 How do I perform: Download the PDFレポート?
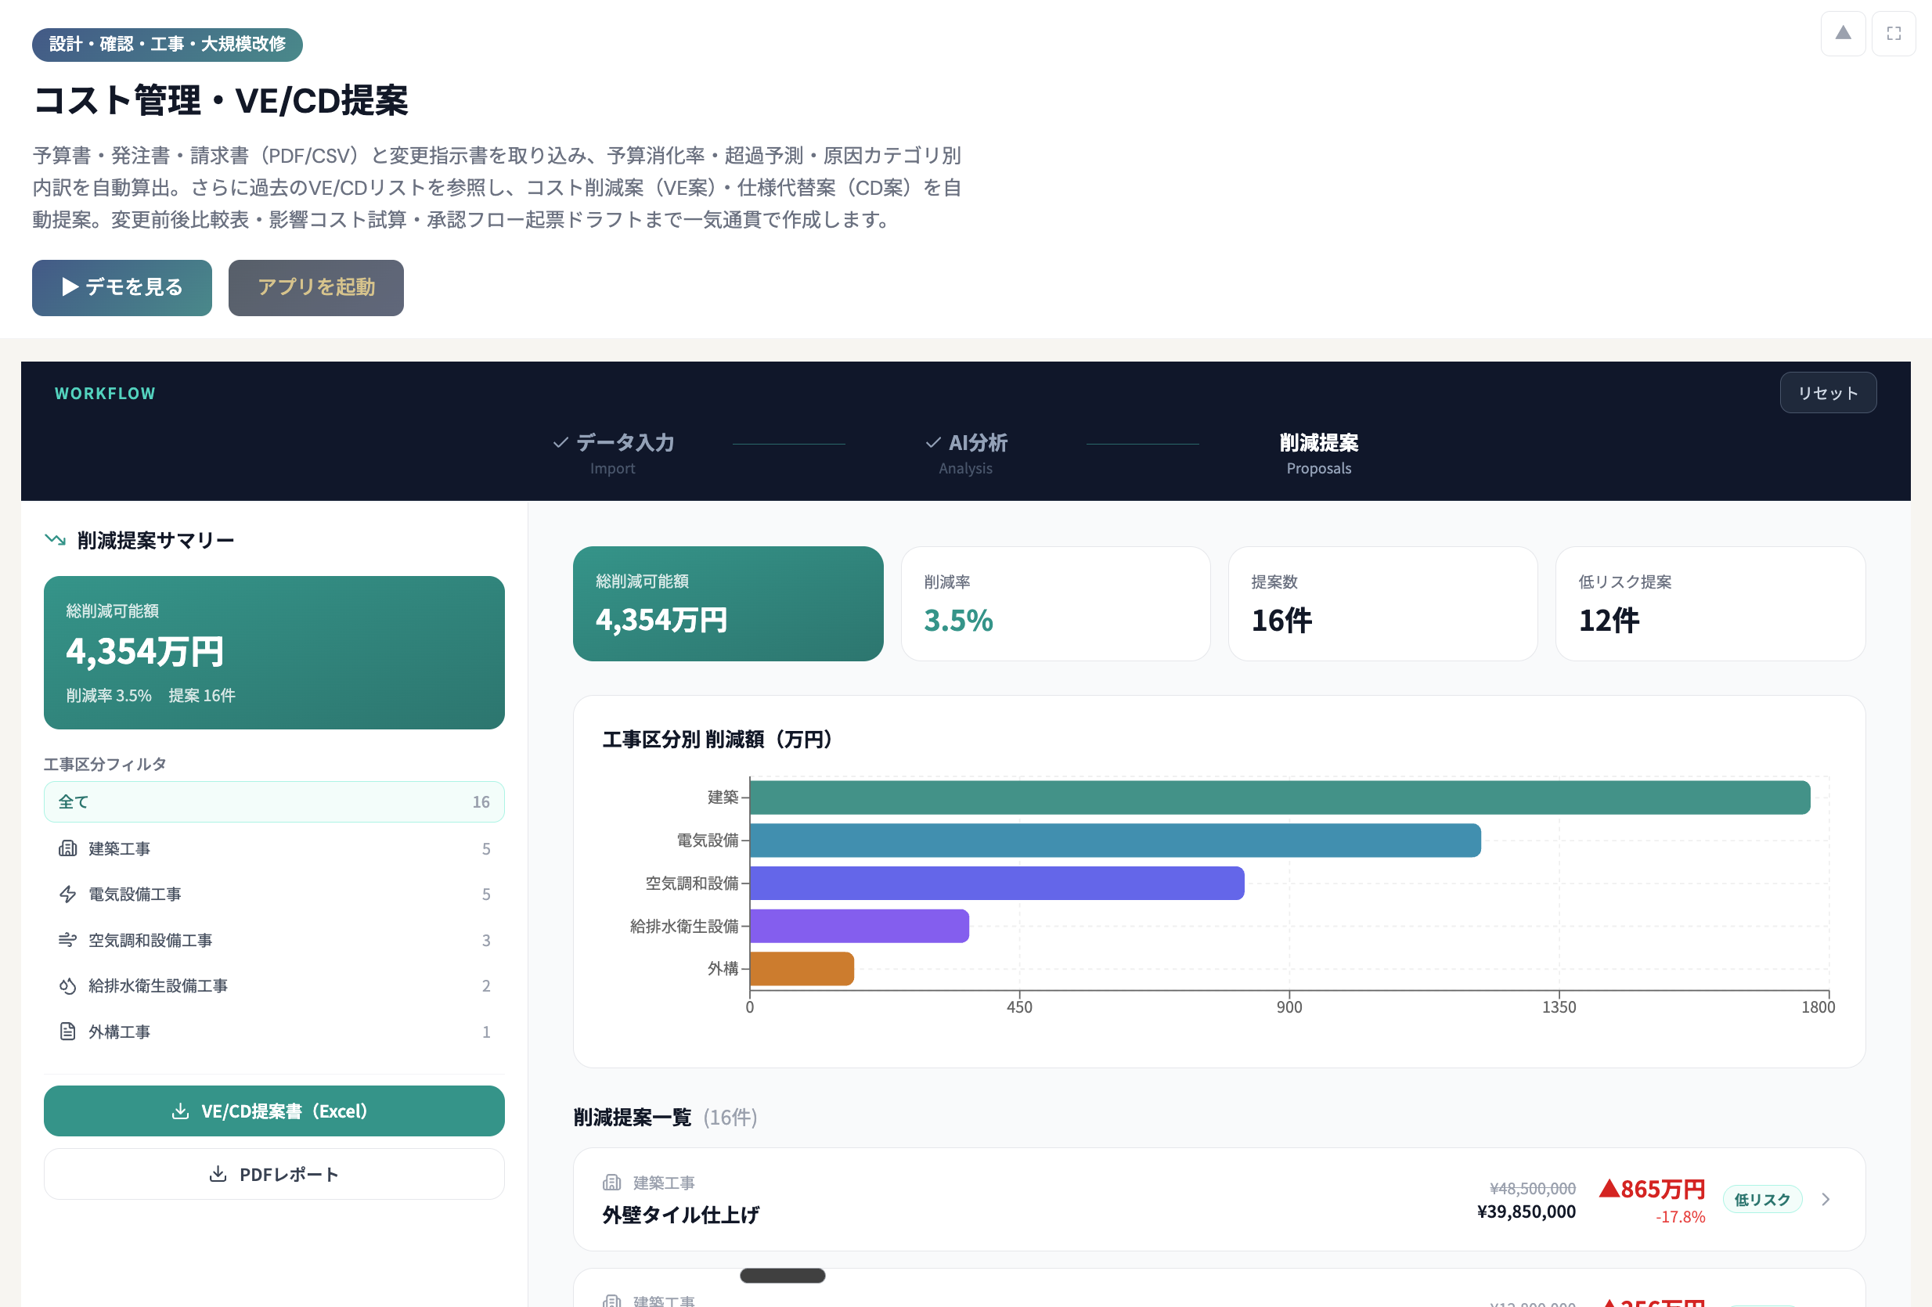274,1174
